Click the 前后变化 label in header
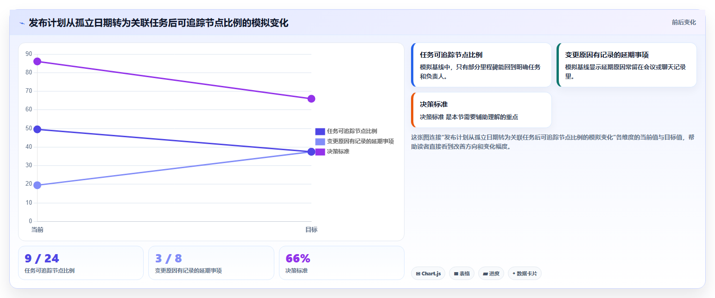 click(x=683, y=23)
